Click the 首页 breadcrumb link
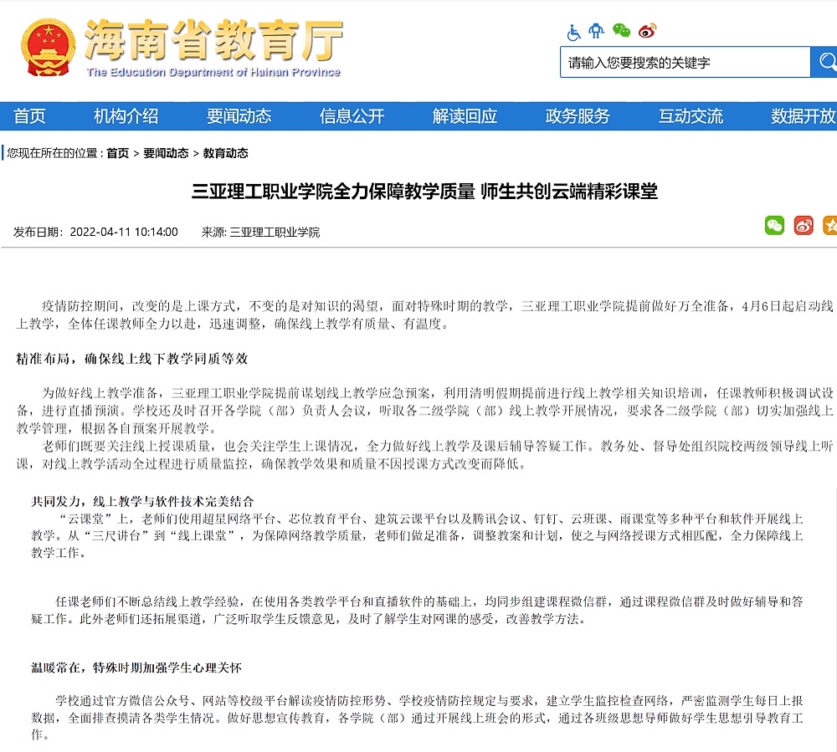The image size is (837, 752). (x=118, y=153)
